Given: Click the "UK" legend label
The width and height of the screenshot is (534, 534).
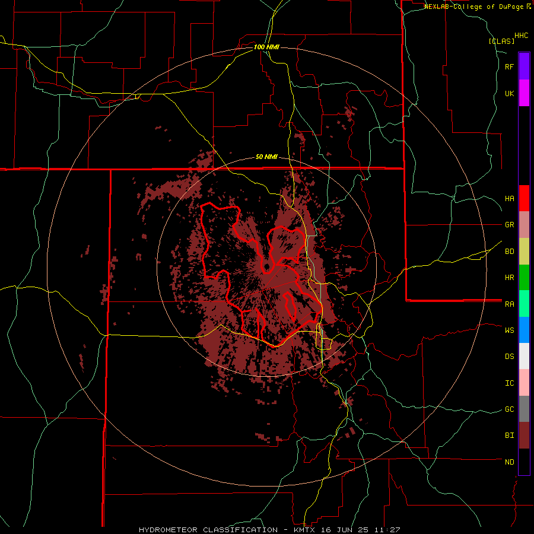Looking at the screenshot, I should click(x=510, y=93).
